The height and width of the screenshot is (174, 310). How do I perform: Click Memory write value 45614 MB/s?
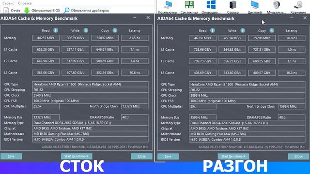pyautogui.click(x=232, y=38)
